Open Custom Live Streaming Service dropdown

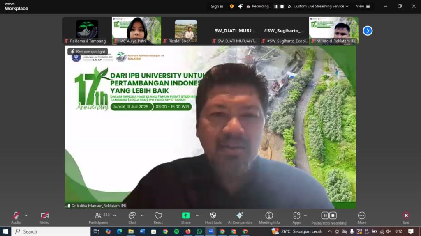tap(318, 6)
